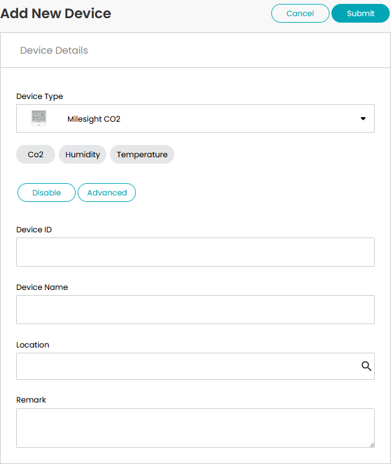Image resolution: width=391 pixels, height=464 pixels.
Task: Click the Milesight CO2 device thumbnail
Action: [39, 118]
